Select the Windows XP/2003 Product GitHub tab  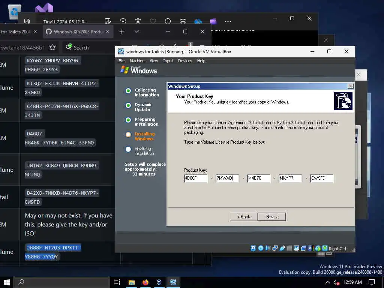pos(78,31)
